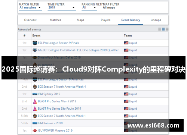Image resolution: width=187 pixels, height=135 pixels.
Task: Open the Map Filter All maps dropdown
Action: click(109, 7)
